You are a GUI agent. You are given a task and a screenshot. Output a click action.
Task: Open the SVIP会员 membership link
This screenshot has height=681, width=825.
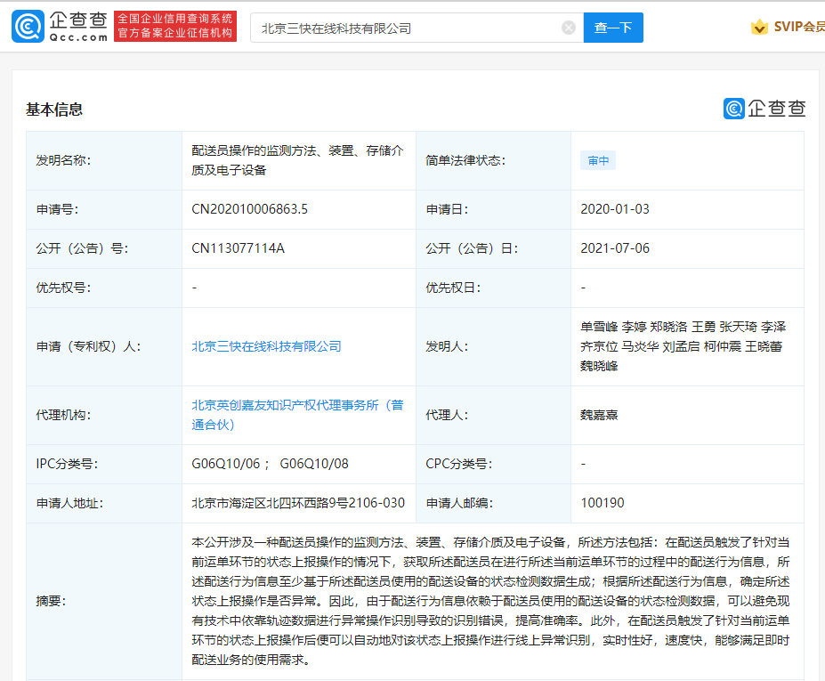(798, 27)
